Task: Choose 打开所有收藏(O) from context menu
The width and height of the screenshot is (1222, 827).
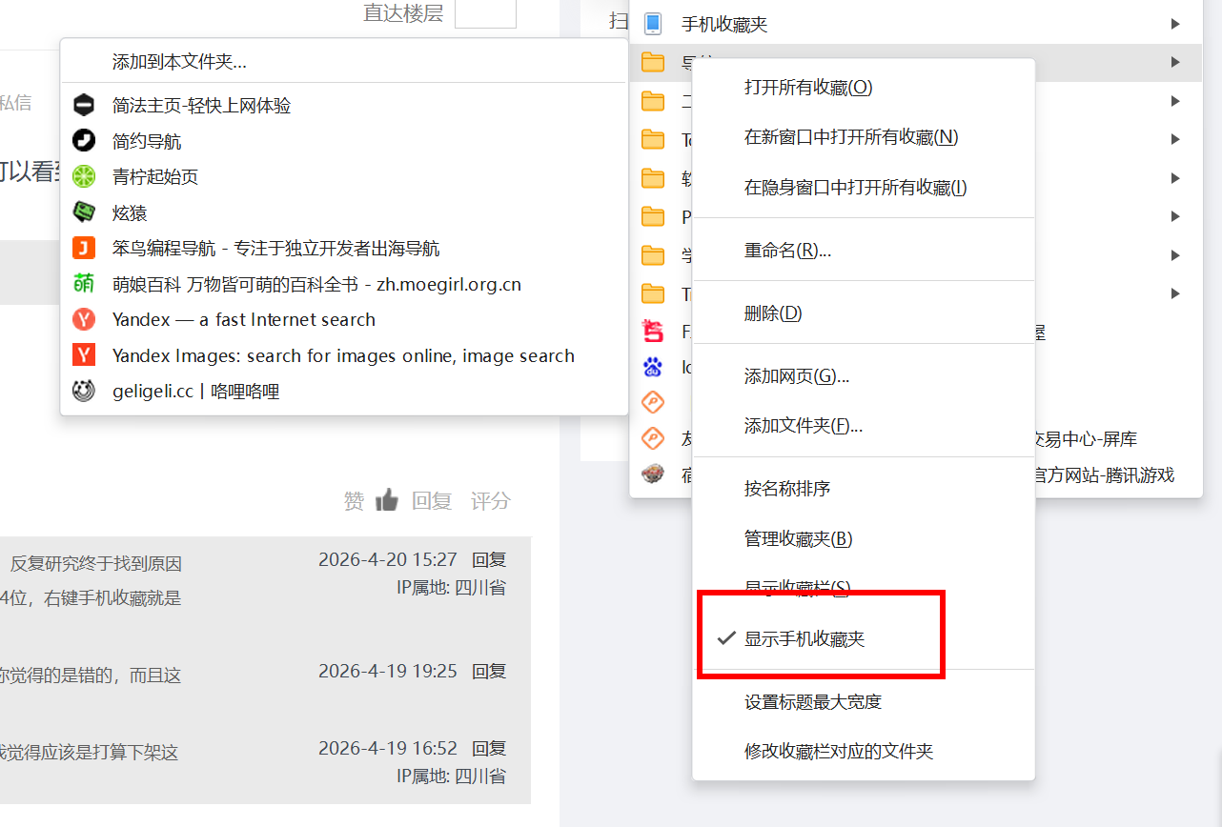Action: 864,88
